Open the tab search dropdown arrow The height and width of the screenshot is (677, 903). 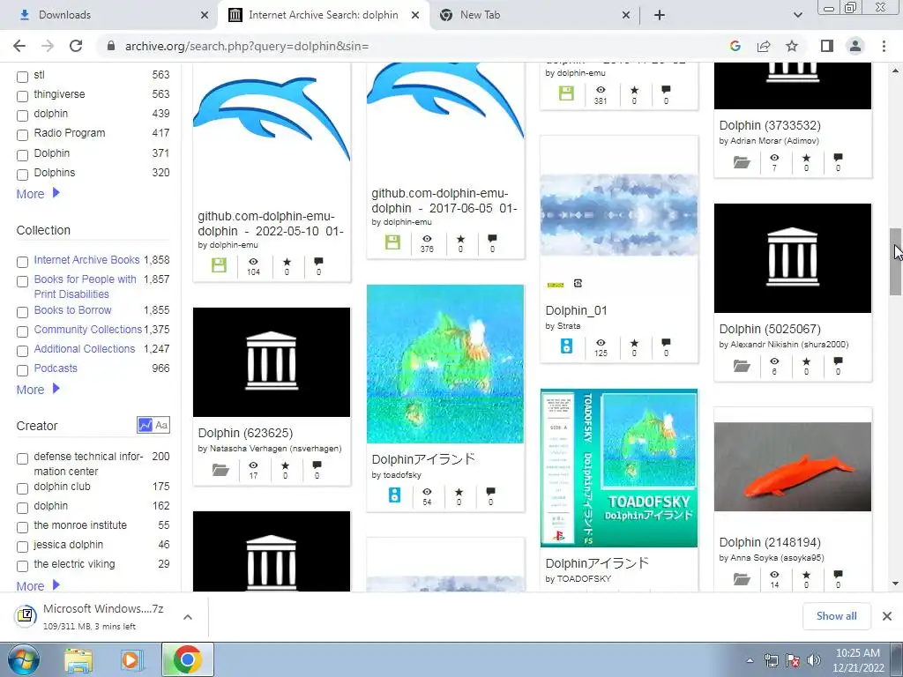pos(797,15)
